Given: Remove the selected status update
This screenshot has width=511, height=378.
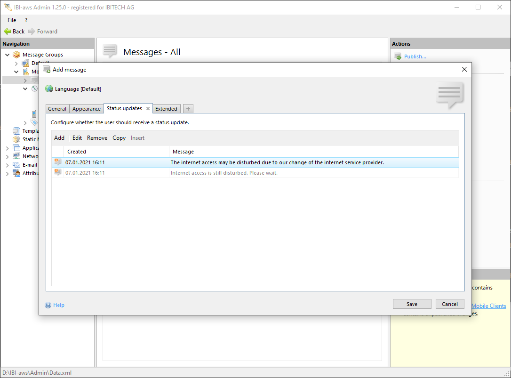Looking at the screenshot, I should [x=97, y=138].
